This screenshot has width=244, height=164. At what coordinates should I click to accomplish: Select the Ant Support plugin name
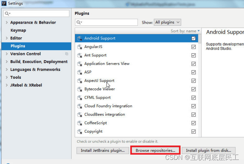click(95, 55)
